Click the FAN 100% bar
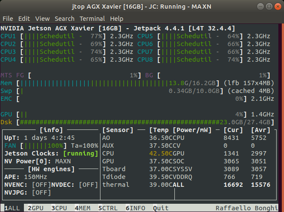 tap(43, 146)
